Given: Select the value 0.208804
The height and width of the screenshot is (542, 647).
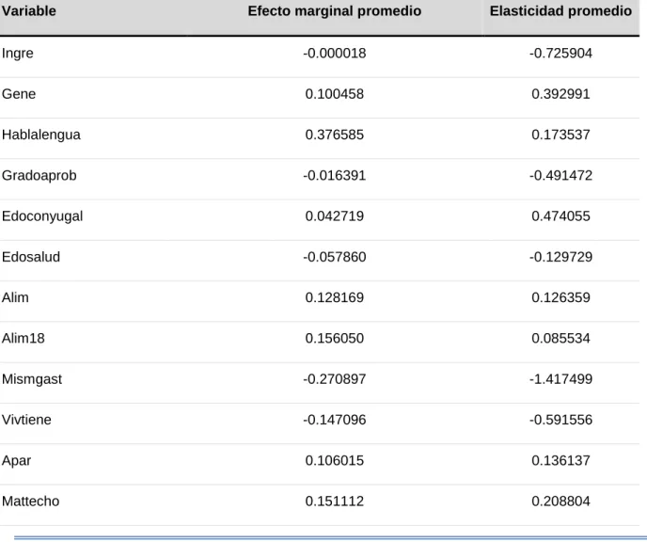Looking at the screenshot, I should pos(560,502).
